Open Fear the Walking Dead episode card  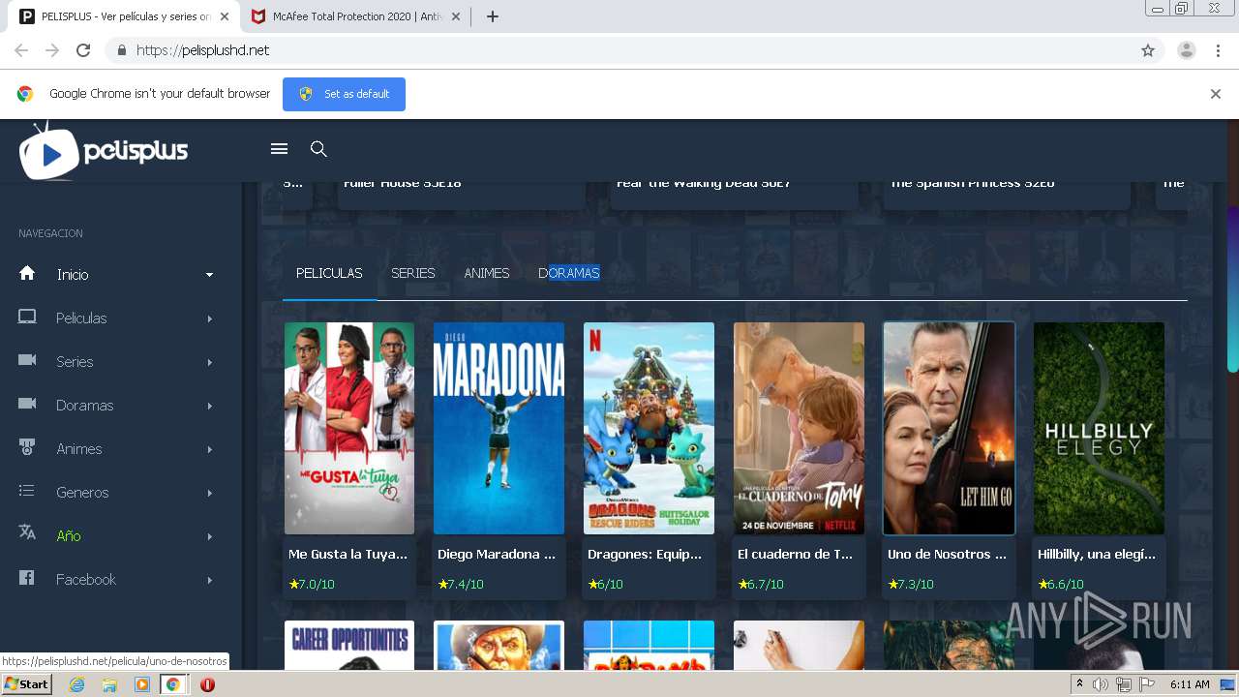[x=734, y=194]
